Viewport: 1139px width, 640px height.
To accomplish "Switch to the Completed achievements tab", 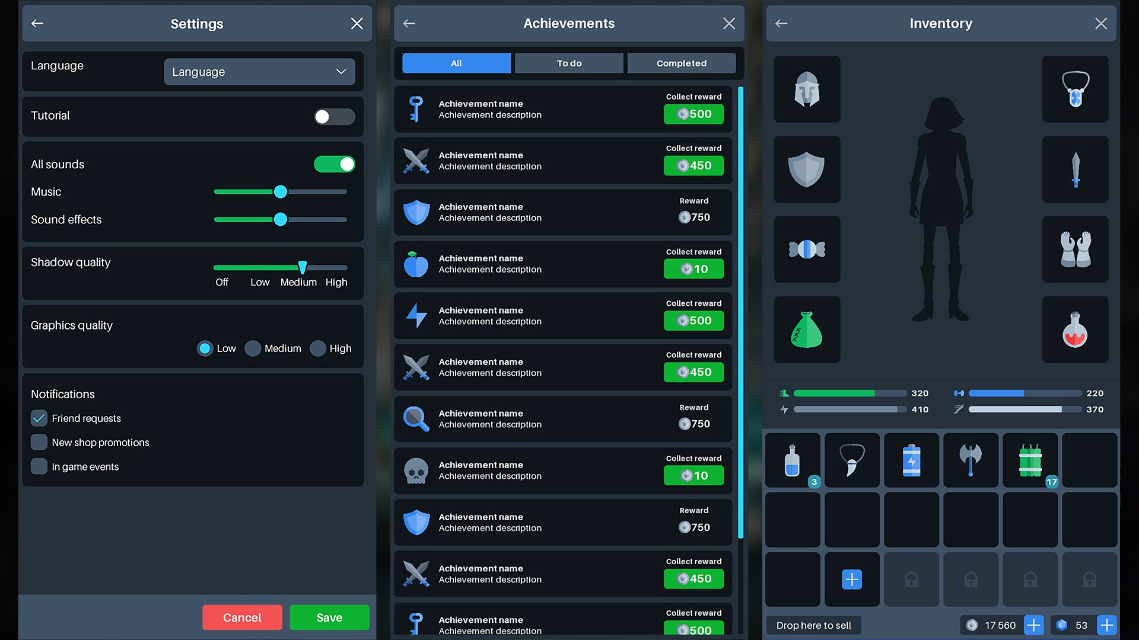I will point(681,63).
